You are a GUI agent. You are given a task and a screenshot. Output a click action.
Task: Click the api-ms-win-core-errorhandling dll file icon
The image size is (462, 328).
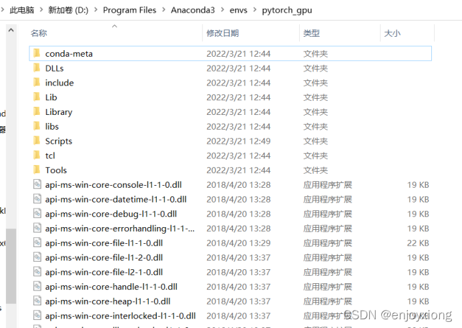tap(37, 228)
